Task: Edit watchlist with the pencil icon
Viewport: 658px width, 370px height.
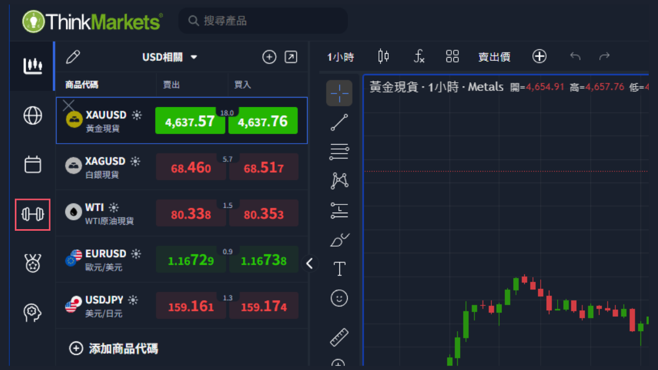Action: (73, 56)
